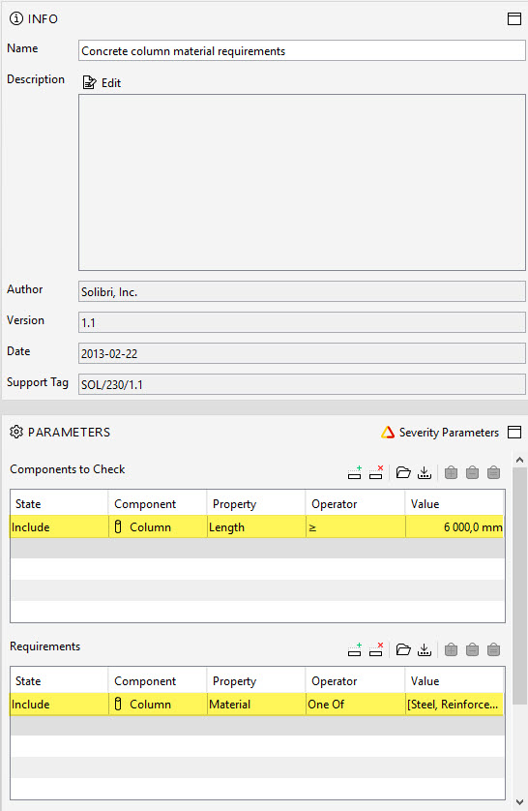Edit the rule description
528x811 pixels.
click(x=102, y=83)
